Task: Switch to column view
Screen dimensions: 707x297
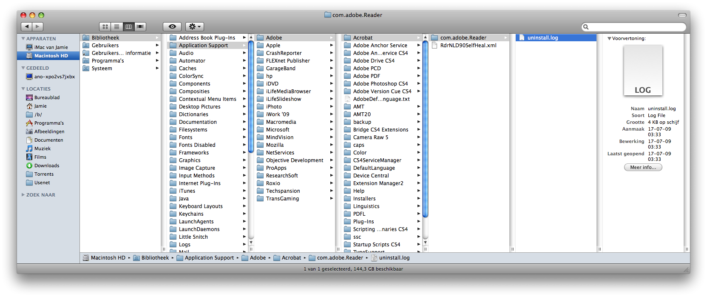Action: click(128, 26)
